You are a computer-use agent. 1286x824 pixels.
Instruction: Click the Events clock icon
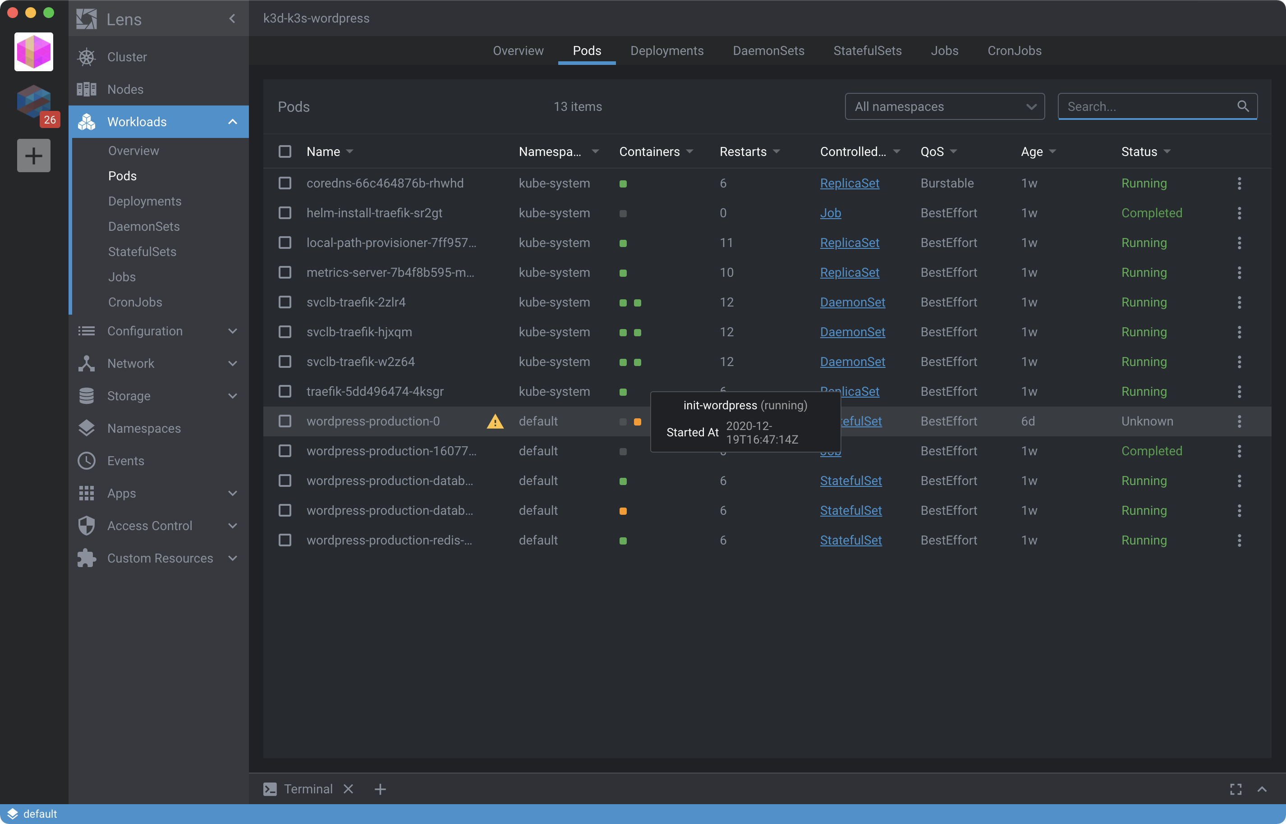pyautogui.click(x=86, y=461)
